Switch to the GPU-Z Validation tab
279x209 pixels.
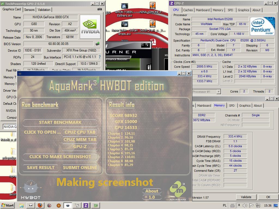click(x=44, y=10)
